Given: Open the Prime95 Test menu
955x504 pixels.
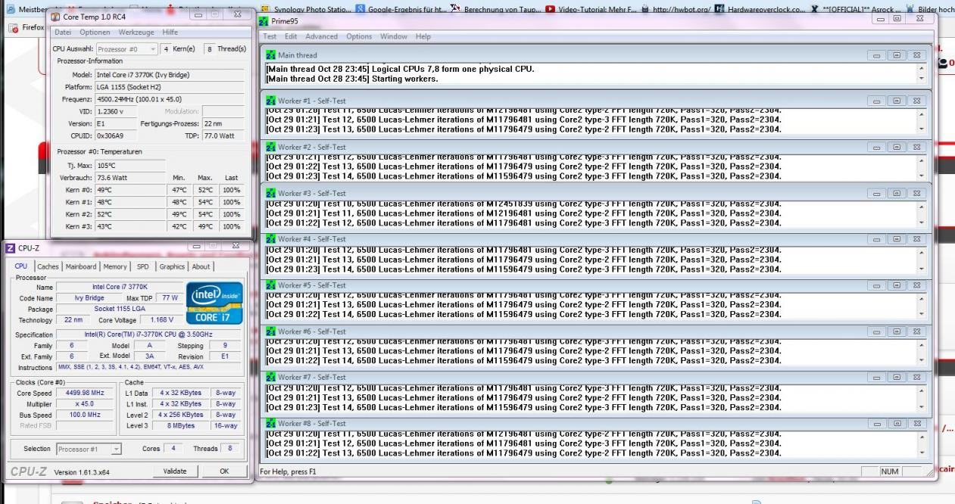Looking at the screenshot, I should 270,36.
